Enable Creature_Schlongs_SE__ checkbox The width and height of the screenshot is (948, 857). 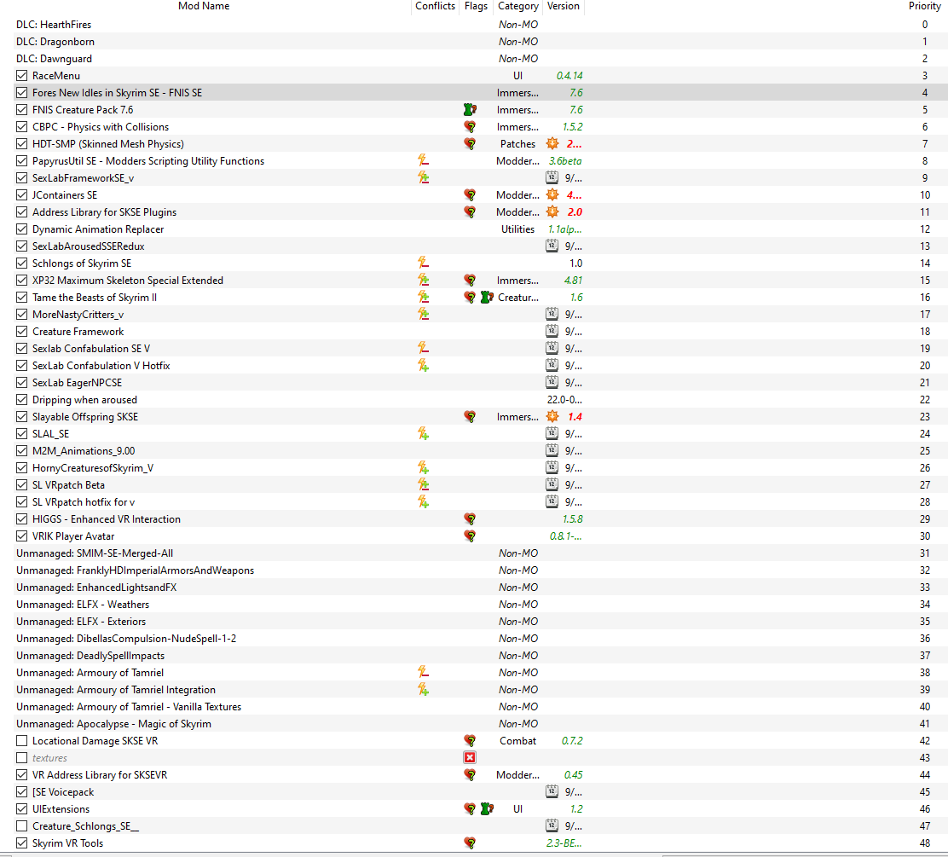pyautogui.click(x=22, y=826)
